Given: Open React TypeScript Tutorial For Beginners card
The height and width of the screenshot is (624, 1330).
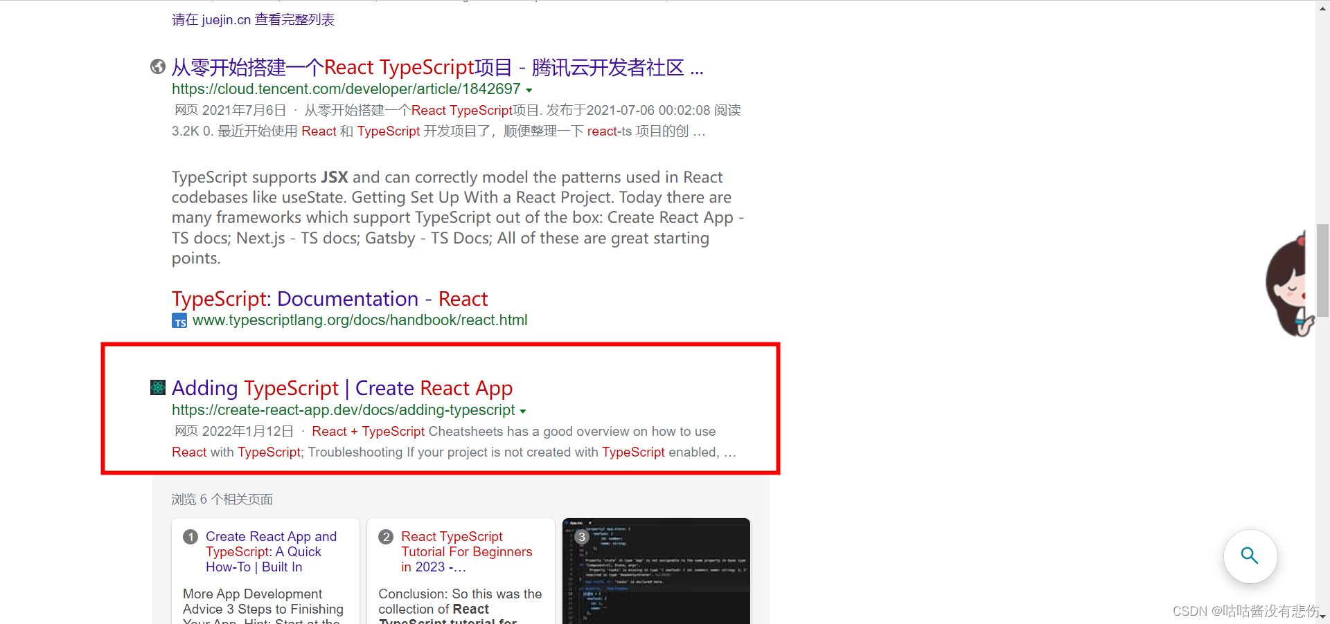Looking at the screenshot, I should [x=467, y=551].
